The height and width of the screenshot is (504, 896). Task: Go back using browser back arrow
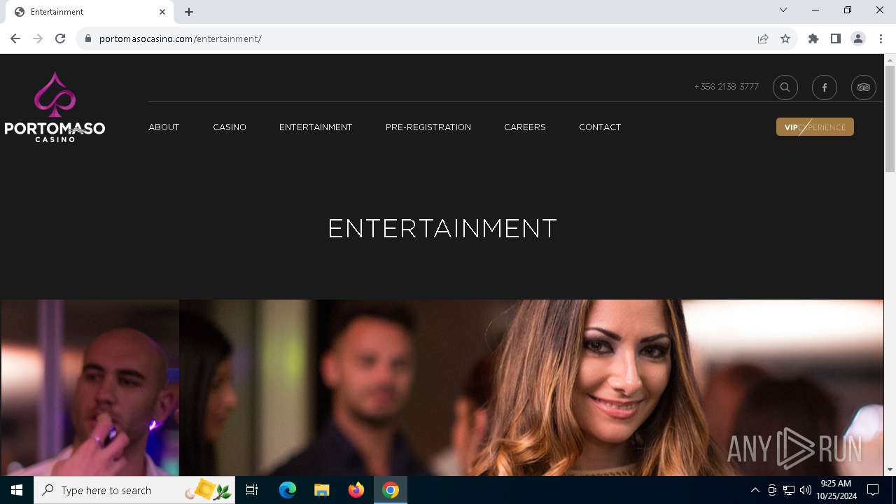pyautogui.click(x=15, y=38)
